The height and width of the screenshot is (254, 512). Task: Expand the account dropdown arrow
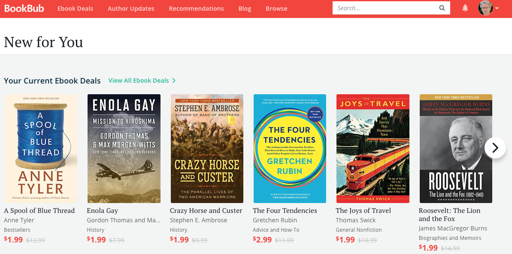point(497,9)
